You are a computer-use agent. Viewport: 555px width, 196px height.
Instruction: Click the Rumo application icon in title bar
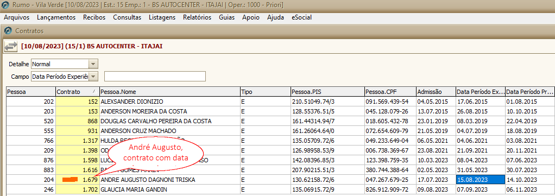click(5, 5)
